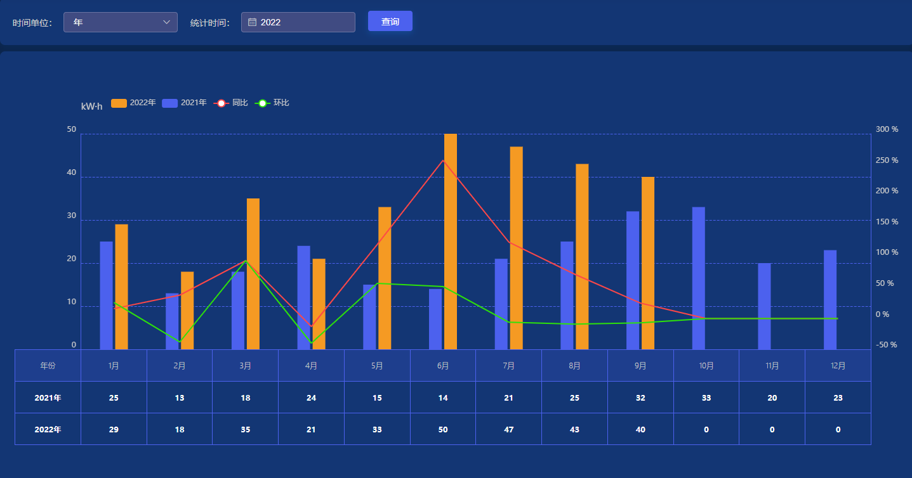Image resolution: width=912 pixels, height=478 pixels.
Task: Click the 统计时间 2022 date input
Action: click(x=305, y=22)
